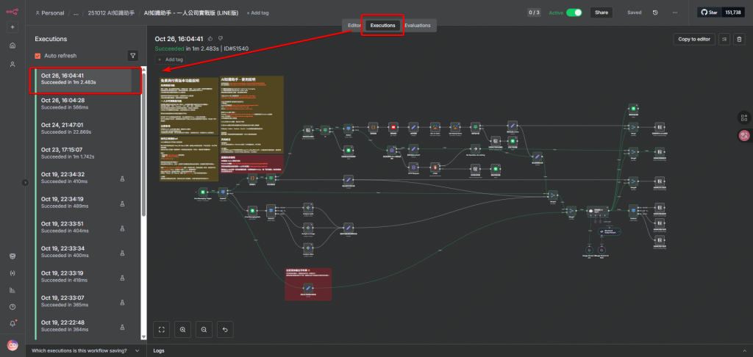This screenshot has width=753, height=357.
Task: Click the reset zoom arrow icon
Action: 225,329
